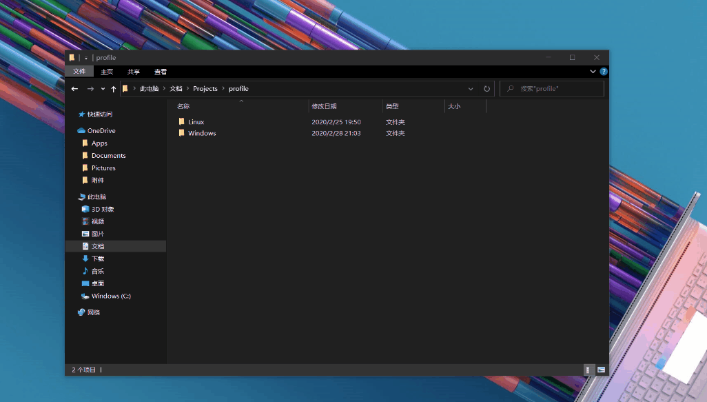The height and width of the screenshot is (402, 707).
Task: Select OneDrive in the navigation pane
Action: (101, 131)
